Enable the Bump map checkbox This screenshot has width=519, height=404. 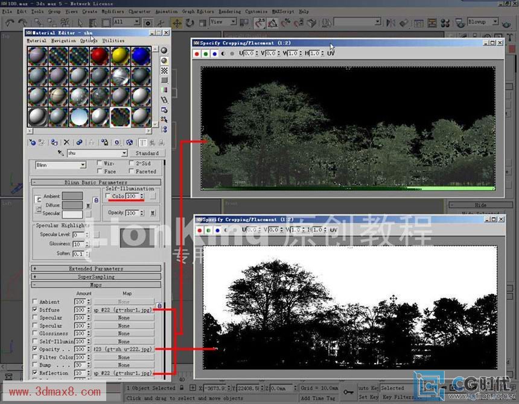click(x=35, y=365)
